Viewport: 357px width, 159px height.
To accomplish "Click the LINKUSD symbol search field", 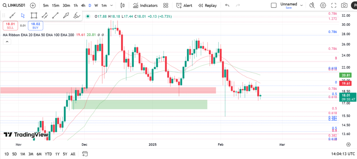I will tap(15, 6).
